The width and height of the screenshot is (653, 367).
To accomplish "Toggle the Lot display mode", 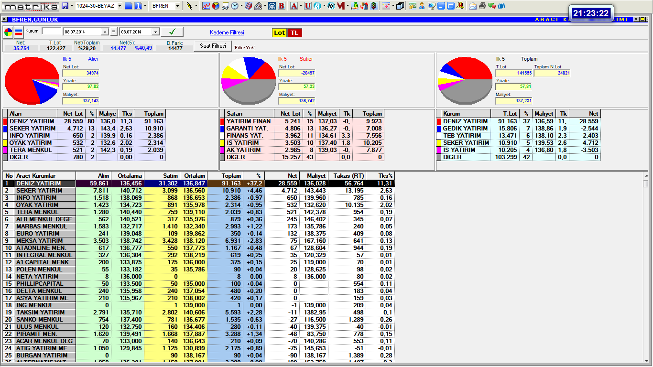I will (x=279, y=32).
